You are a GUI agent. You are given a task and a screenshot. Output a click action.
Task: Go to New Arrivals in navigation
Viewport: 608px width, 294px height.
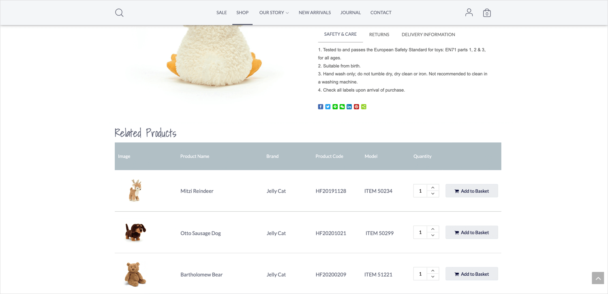[315, 13]
